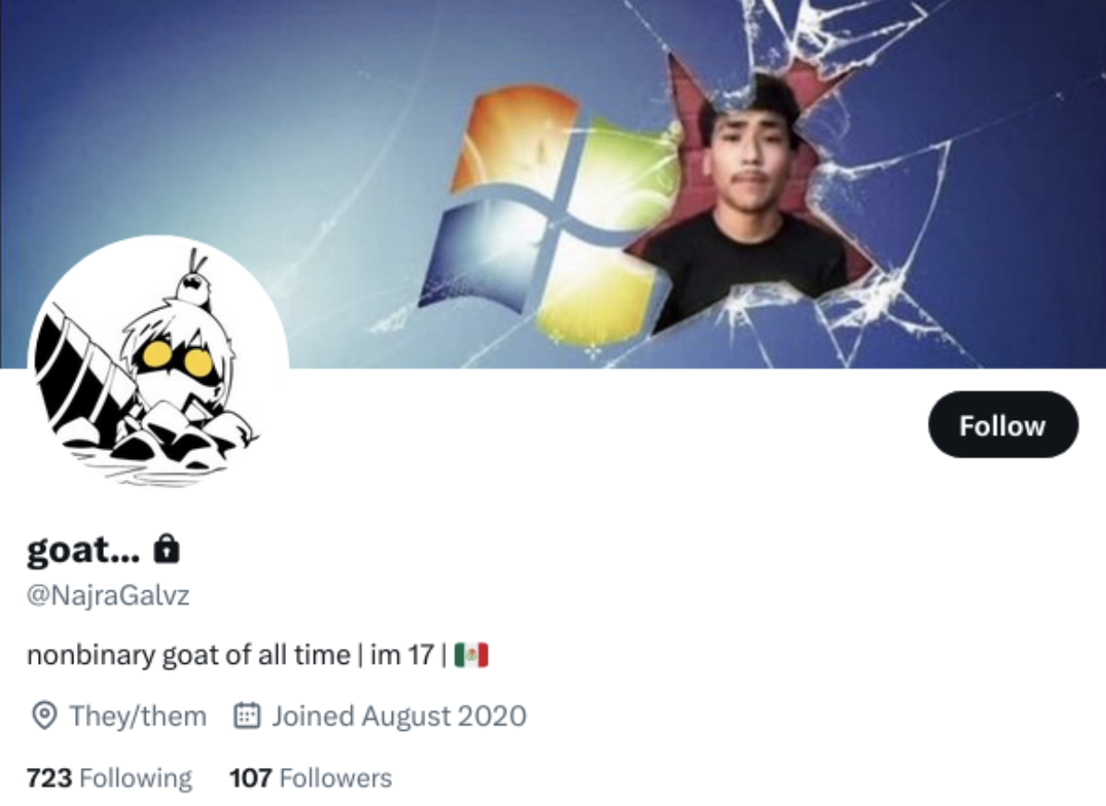1106x806 pixels.
Task: Open the circular profile avatar image
Action: point(158,364)
